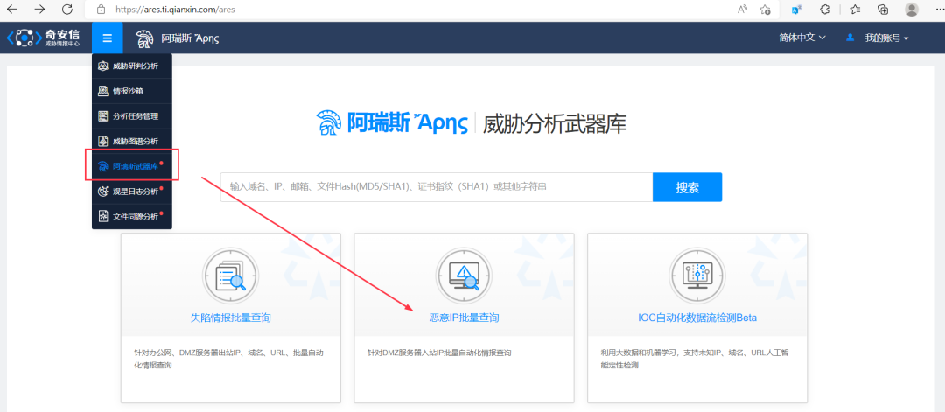This screenshot has height=412, width=945.
Task: Open the IOC自动化数据流检测Beta link
Action: 697,318
